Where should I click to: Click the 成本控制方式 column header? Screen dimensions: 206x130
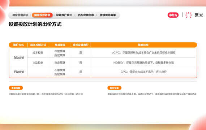pos(38,45)
